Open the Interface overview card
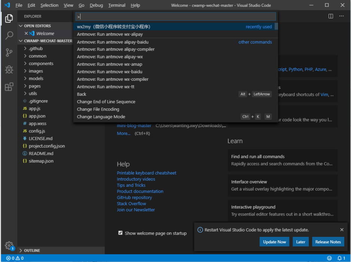 tap(283, 185)
